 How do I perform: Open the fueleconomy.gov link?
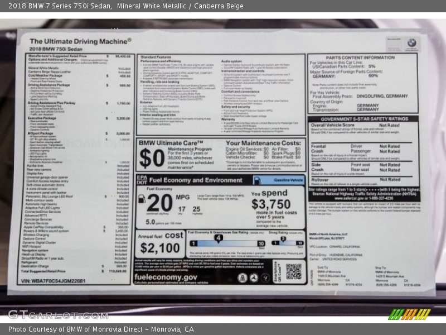point(166,276)
